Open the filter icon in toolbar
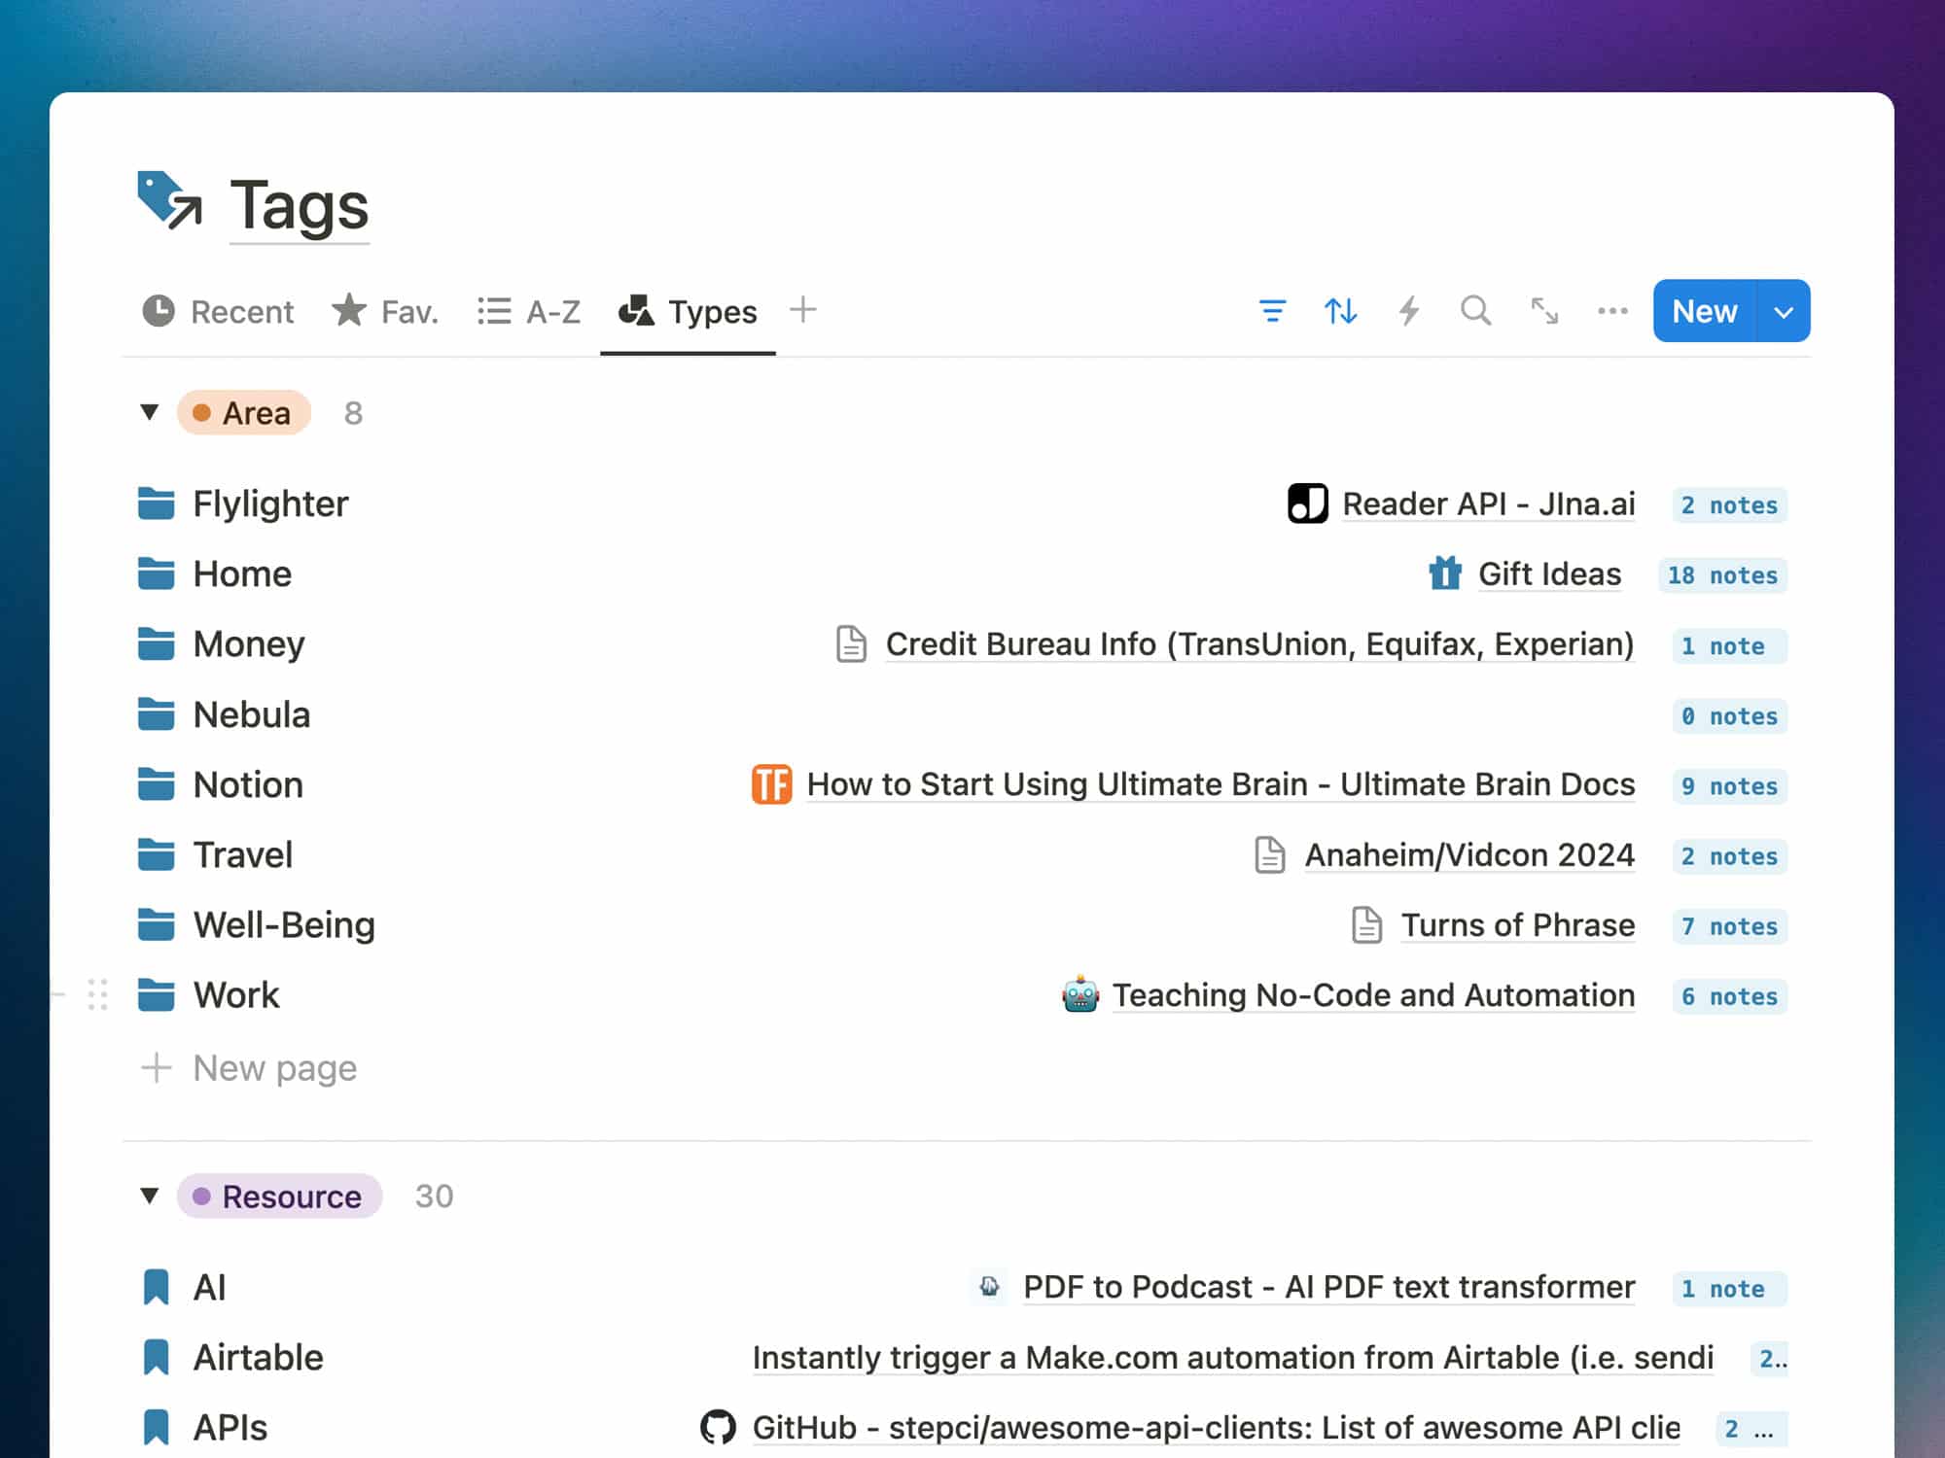The height and width of the screenshot is (1458, 1945). [1272, 311]
